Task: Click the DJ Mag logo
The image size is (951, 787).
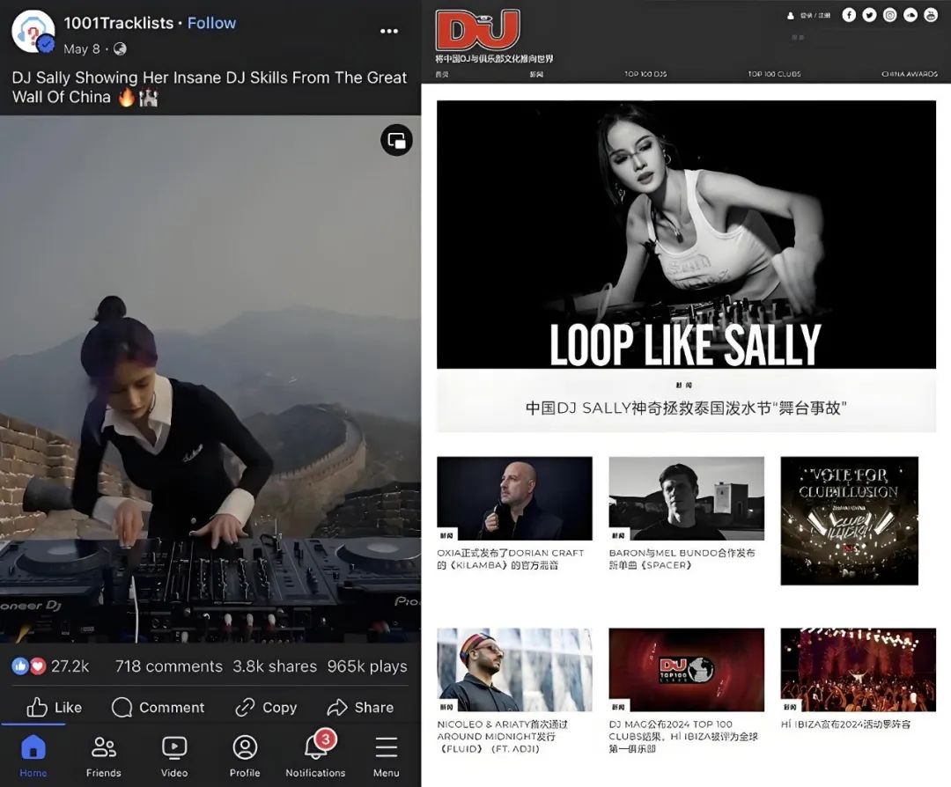Action: pos(478,29)
